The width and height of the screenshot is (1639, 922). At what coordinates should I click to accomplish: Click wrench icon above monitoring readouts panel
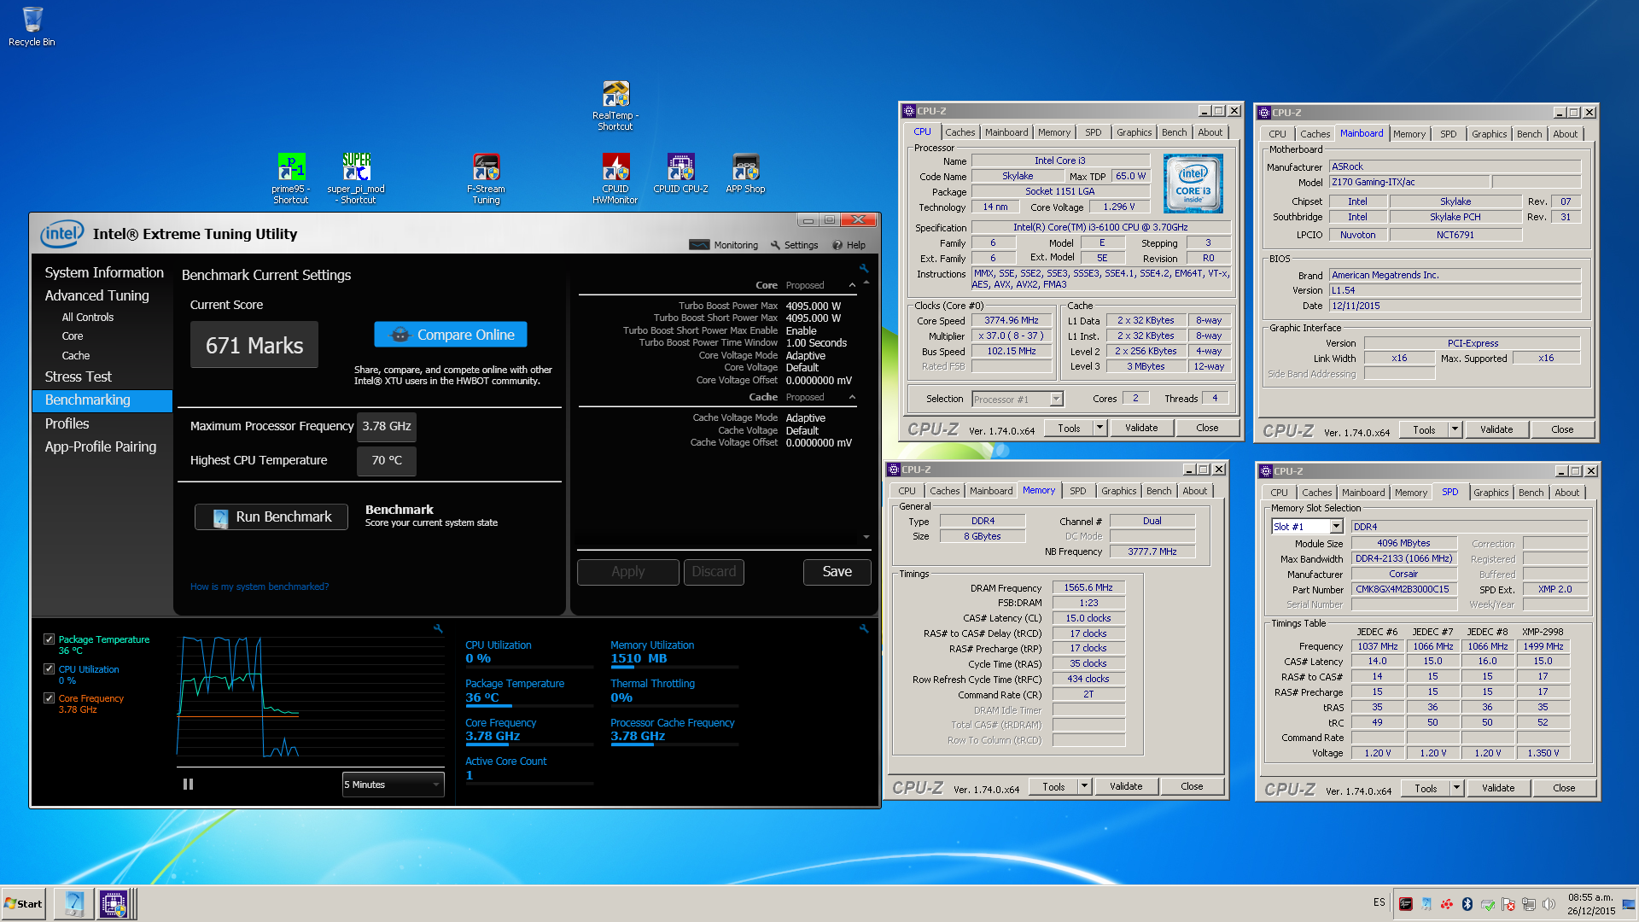864,628
